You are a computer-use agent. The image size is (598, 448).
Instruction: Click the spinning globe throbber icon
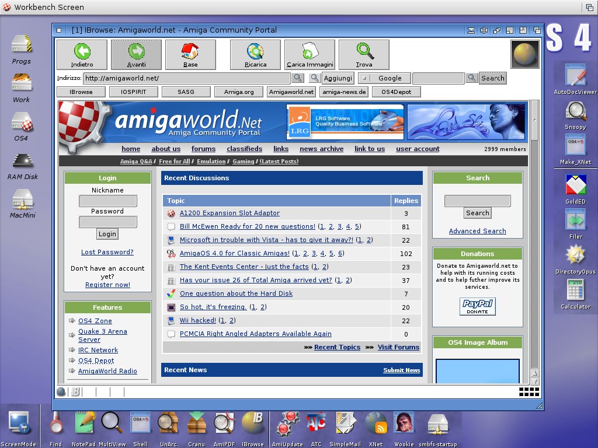coord(525,54)
